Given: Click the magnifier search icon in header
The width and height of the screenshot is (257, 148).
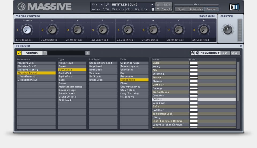Looking at the screenshot, I should (107, 5).
